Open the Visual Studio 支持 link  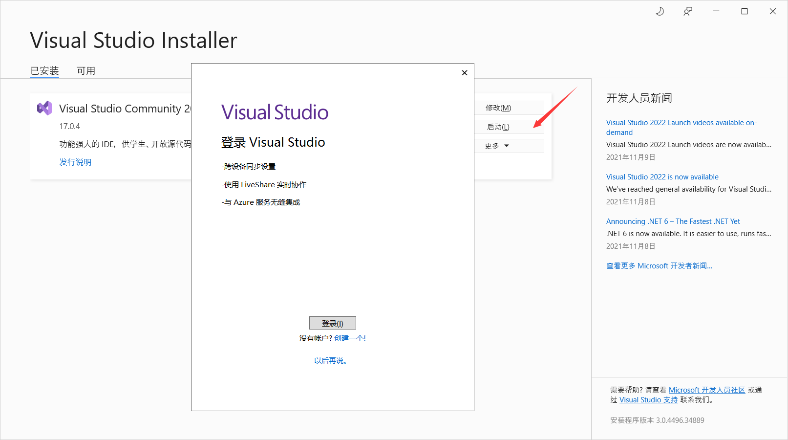649,400
